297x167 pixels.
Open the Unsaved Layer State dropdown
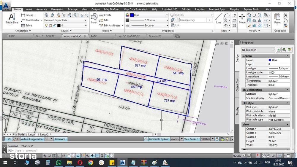coord(65,20)
